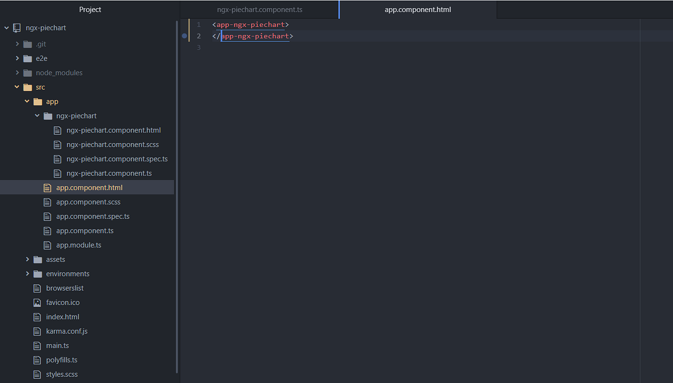Image resolution: width=673 pixels, height=383 pixels.
Task: Click line number 3 in the editor gutter
Action: (199, 47)
